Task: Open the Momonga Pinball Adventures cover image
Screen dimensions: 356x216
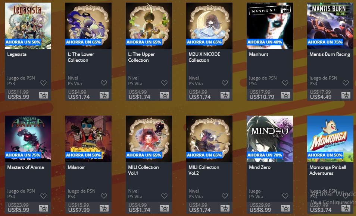Action: (330, 139)
